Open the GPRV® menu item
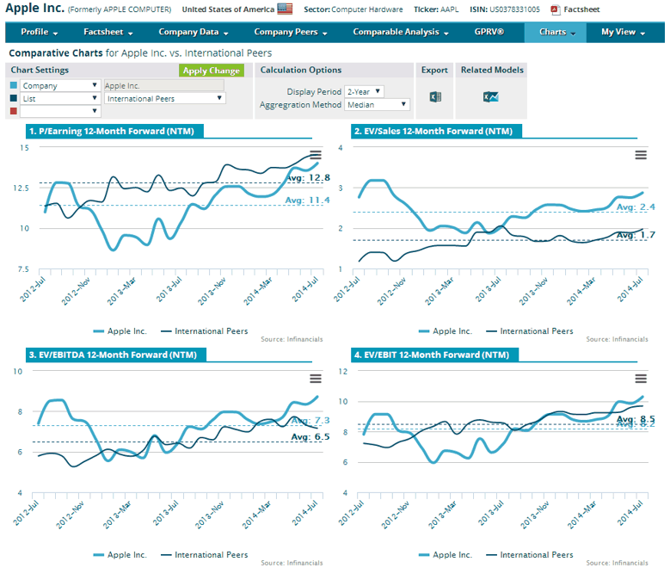Viewport: 670px width, 574px height. click(489, 32)
